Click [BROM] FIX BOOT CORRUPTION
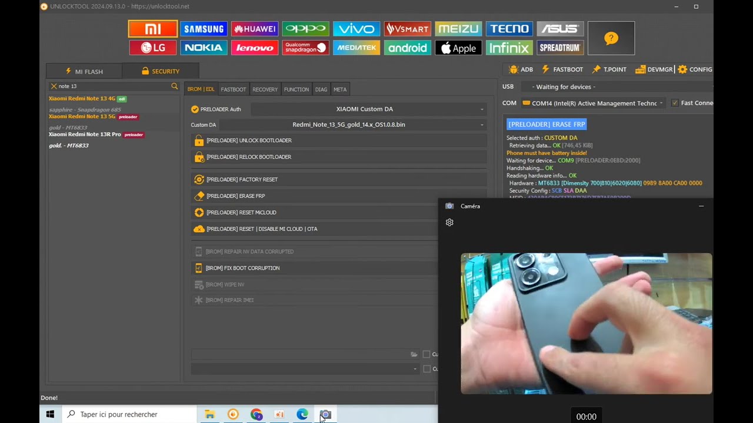The image size is (753, 423). (x=315, y=268)
